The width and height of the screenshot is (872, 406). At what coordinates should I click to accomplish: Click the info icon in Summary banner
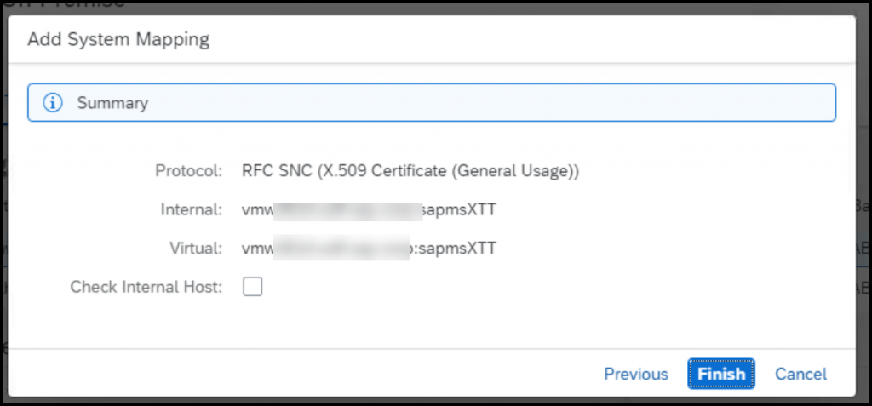coord(53,103)
